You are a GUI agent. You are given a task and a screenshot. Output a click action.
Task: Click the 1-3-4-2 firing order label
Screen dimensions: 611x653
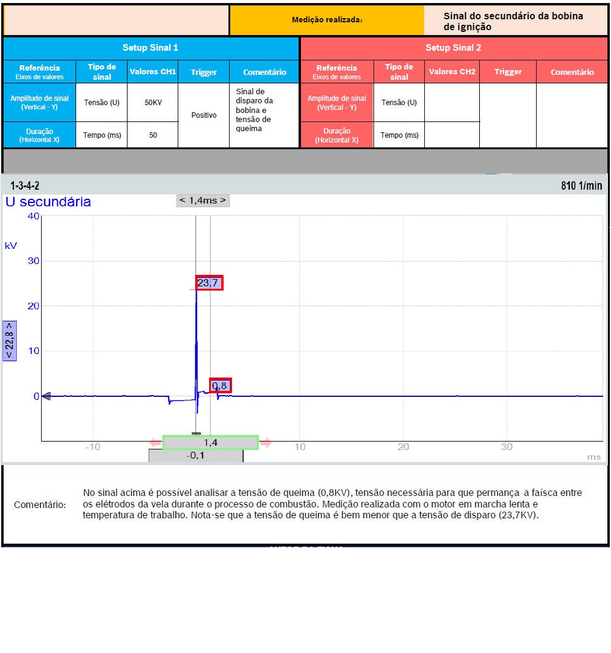click(25, 185)
